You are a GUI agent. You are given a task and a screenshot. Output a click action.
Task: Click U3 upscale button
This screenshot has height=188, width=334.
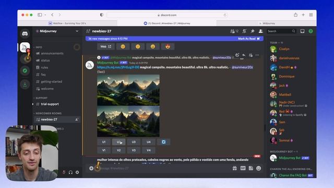(134, 142)
